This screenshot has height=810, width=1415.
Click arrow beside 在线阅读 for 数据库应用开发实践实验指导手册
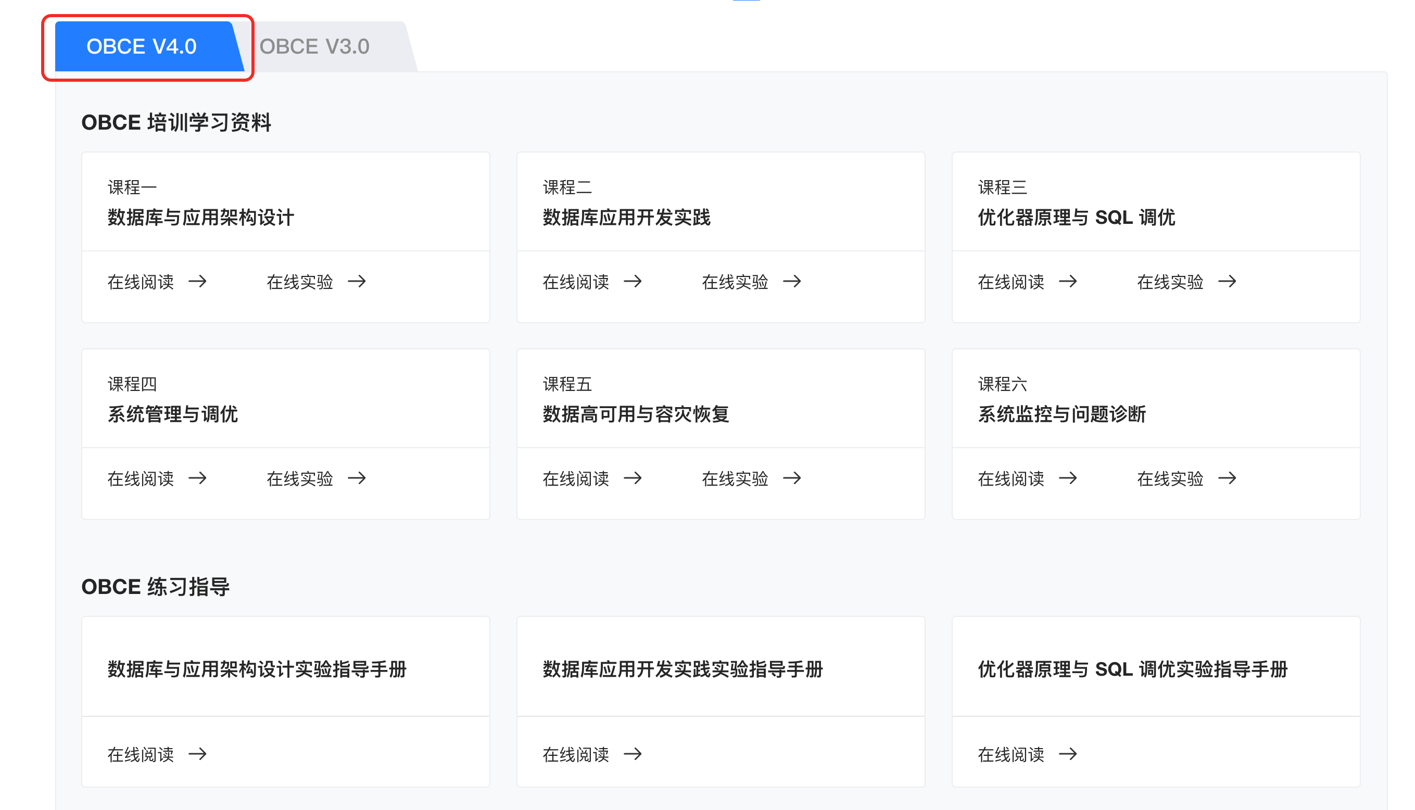point(633,754)
